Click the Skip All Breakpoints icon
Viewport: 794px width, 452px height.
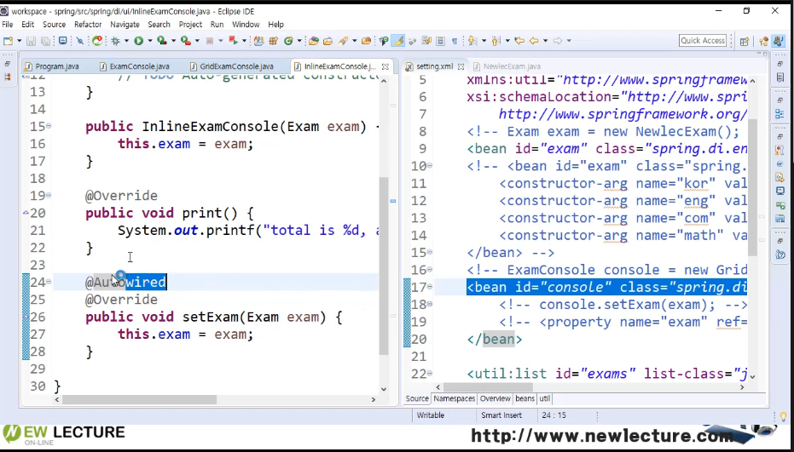80,41
